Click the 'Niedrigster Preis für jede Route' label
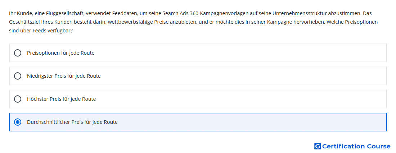Image resolution: width=396 pixels, height=153 pixels. pyautogui.click(x=64, y=76)
